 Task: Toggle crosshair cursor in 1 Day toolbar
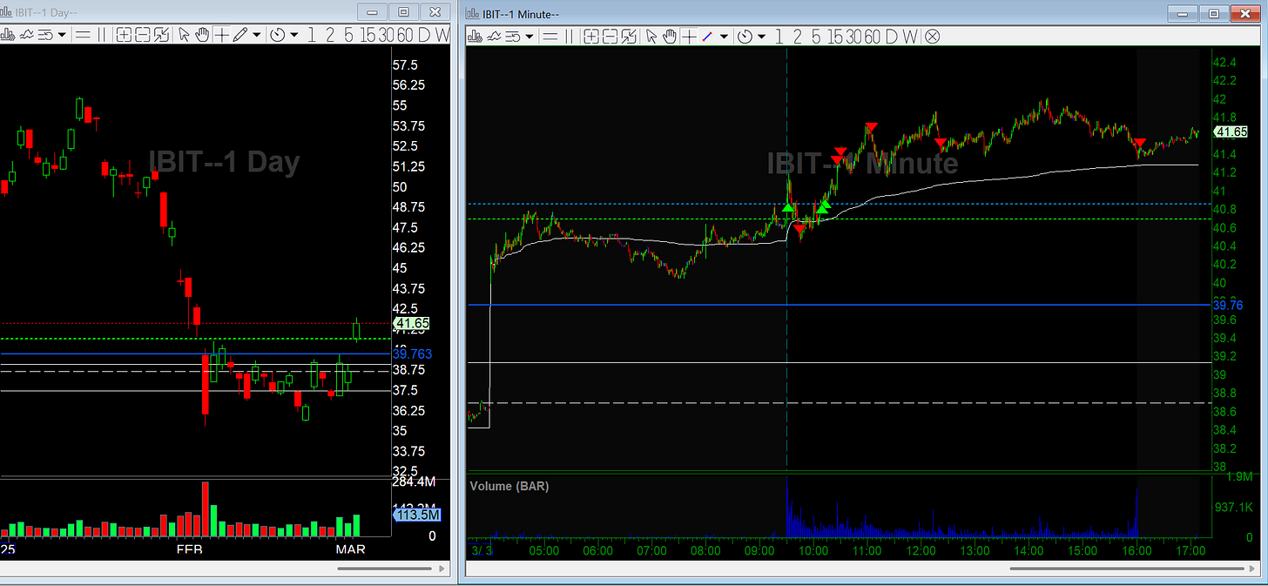tap(221, 35)
